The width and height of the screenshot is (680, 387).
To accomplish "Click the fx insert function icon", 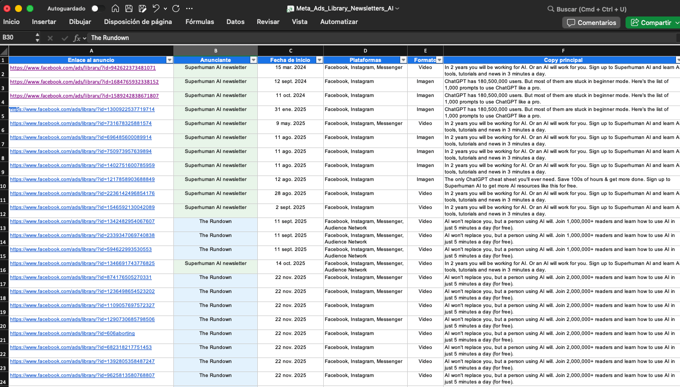I will tap(77, 38).
